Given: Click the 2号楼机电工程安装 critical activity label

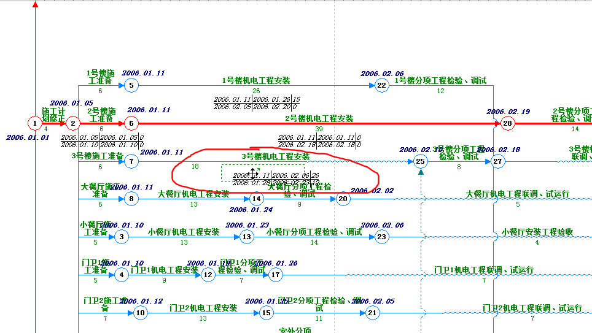Looking at the screenshot, I should click(319, 118).
